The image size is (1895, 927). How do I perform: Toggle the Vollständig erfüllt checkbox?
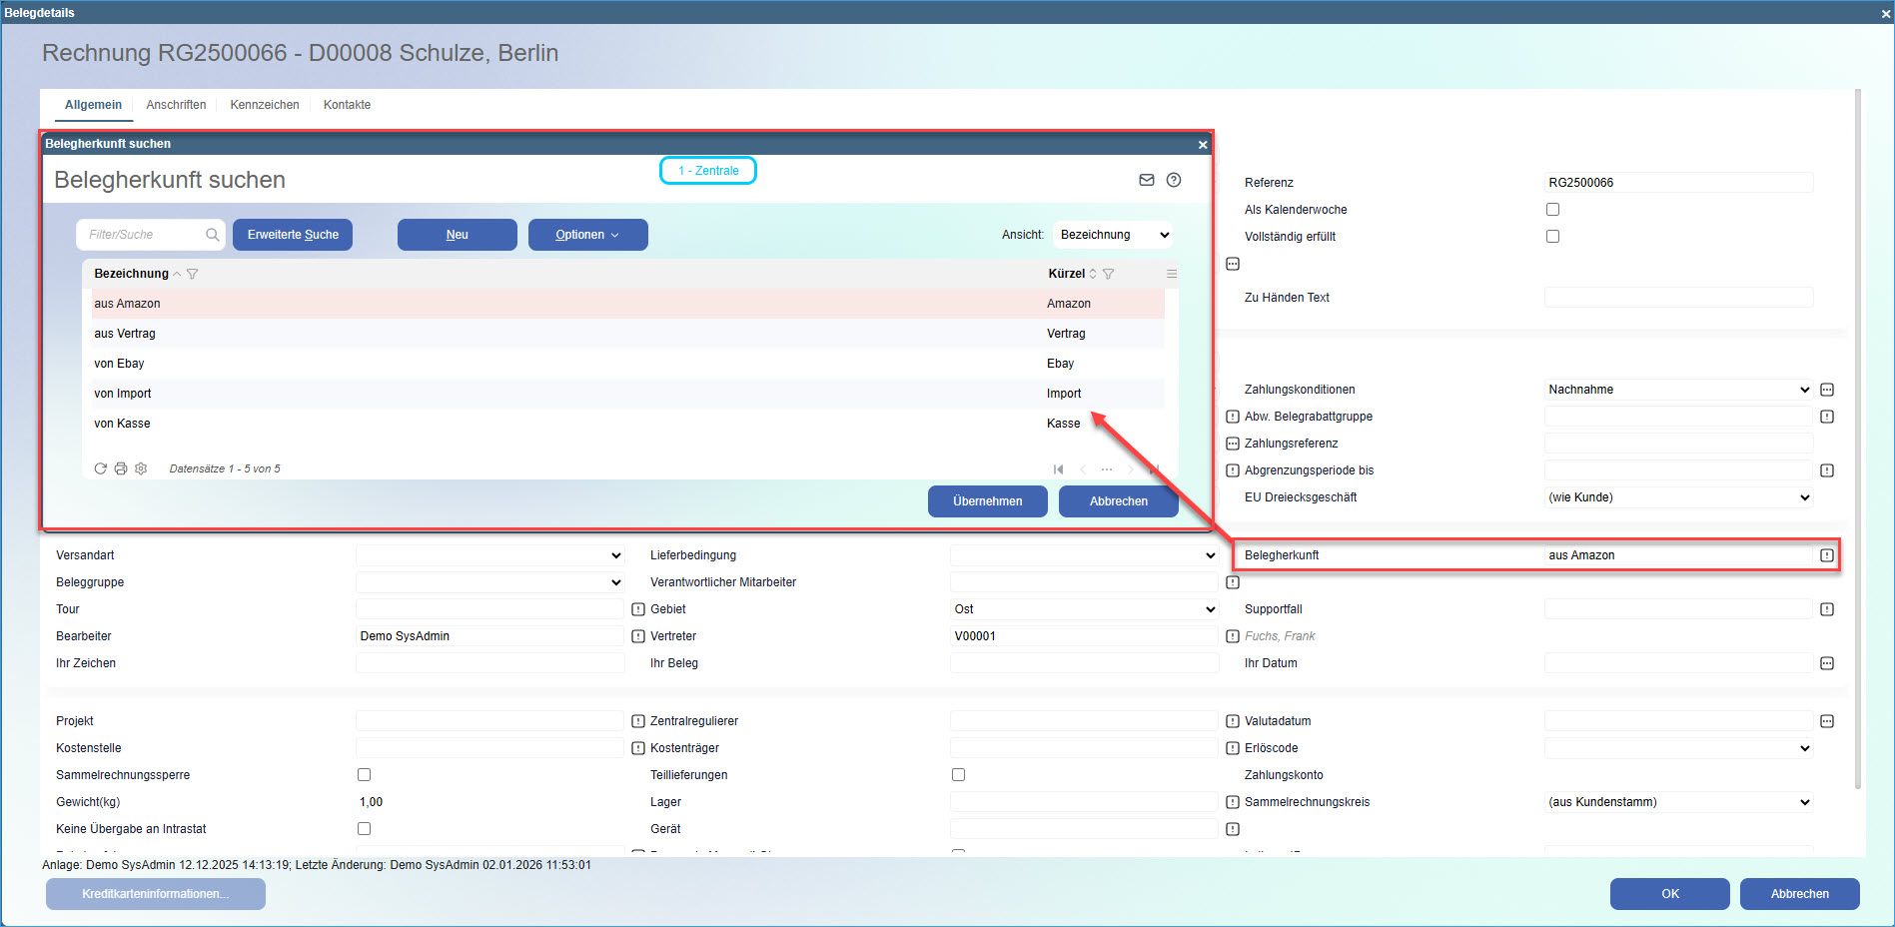point(1552,237)
